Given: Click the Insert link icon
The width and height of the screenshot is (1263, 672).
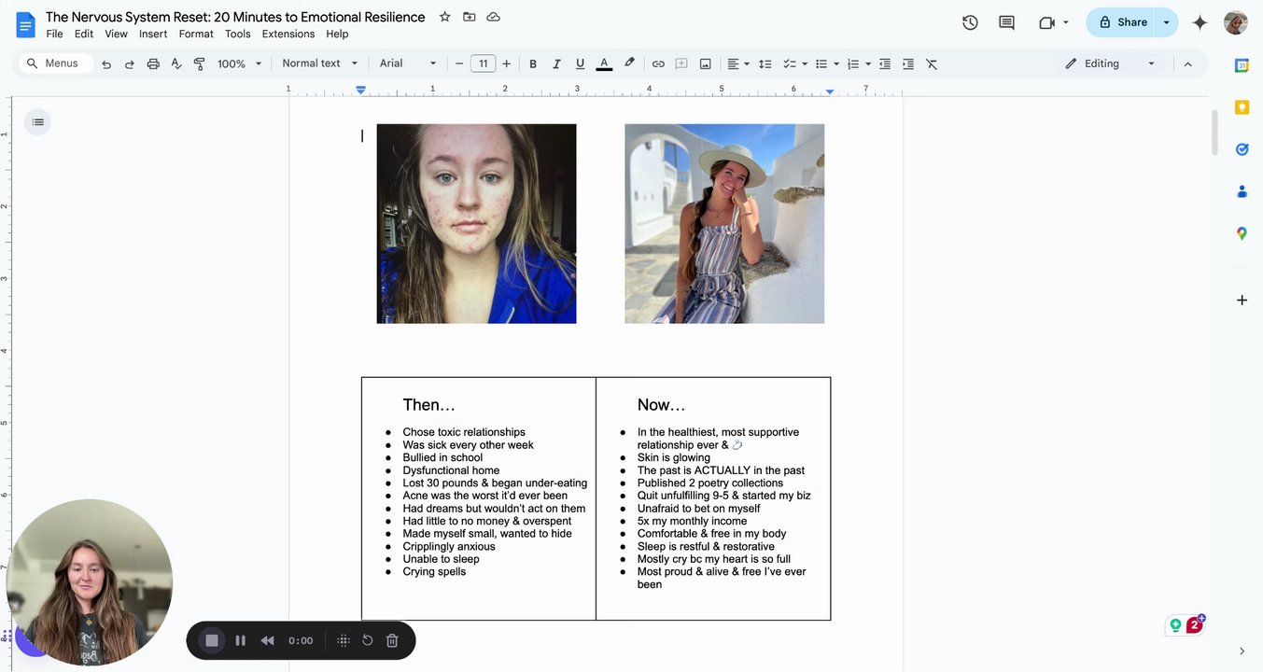Looking at the screenshot, I should 658,63.
